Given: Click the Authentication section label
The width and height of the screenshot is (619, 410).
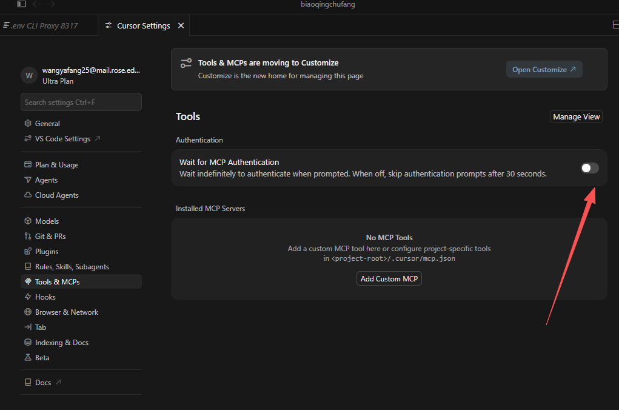Looking at the screenshot, I should click(x=199, y=140).
